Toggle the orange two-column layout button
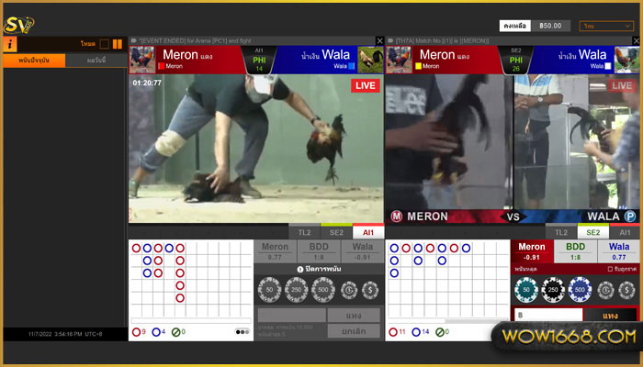The height and width of the screenshot is (367, 643). click(x=117, y=43)
